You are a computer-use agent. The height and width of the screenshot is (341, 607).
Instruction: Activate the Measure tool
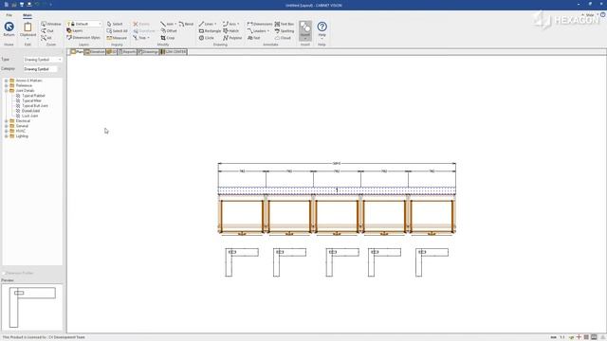click(117, 38)
